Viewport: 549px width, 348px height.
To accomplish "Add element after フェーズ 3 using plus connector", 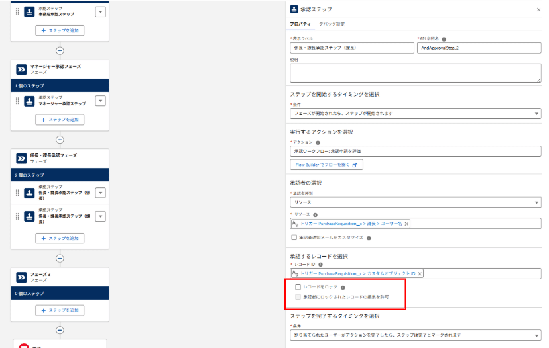I will click(x=60, y=330).
